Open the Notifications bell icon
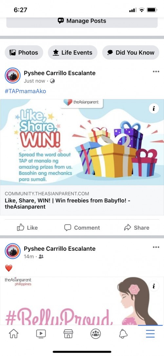Screen dimensions: 164x356 click(123, 334)
